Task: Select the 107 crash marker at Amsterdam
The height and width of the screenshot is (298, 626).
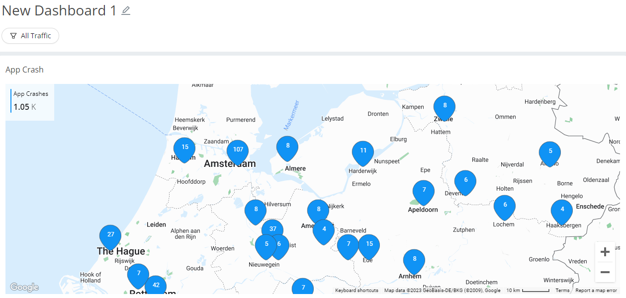Action: (x=238, y=150)
